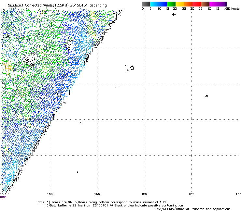Click the '35' label under the color bar
This screenshot has height=211, width=241.
point(201,9)
